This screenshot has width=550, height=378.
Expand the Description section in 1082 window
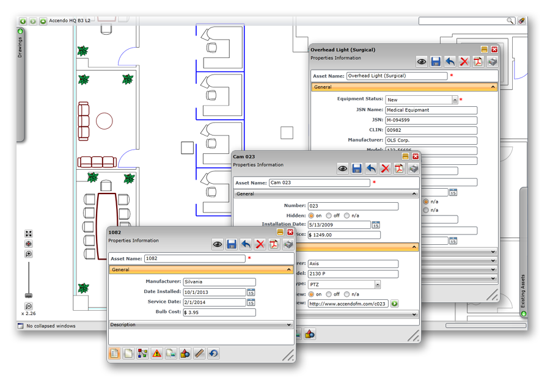tap(201, 325)
